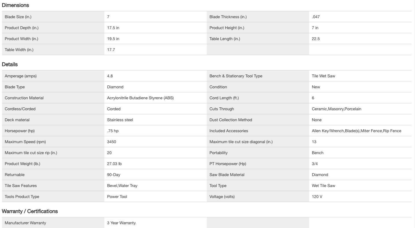Click the Product Depth value 17.5 in

[113, 28]
